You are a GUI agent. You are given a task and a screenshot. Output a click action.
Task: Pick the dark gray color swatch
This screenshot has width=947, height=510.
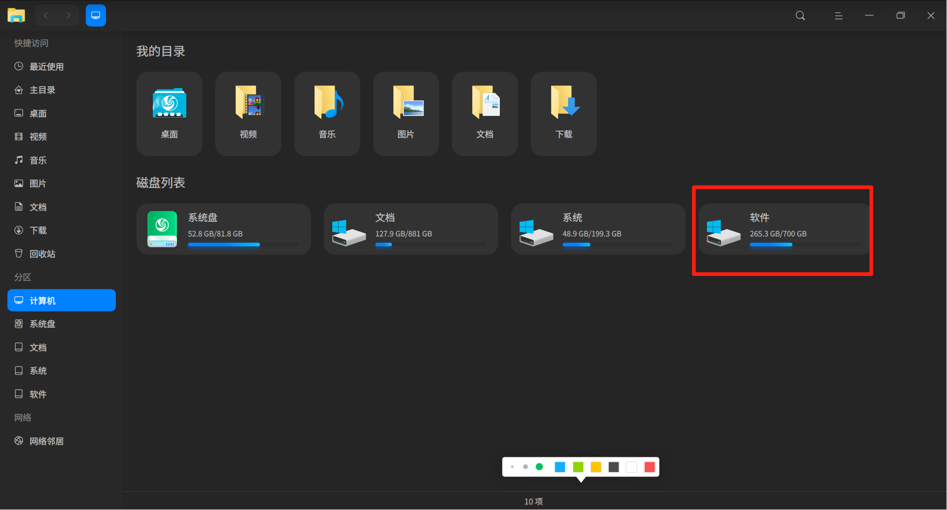point(614,467)
